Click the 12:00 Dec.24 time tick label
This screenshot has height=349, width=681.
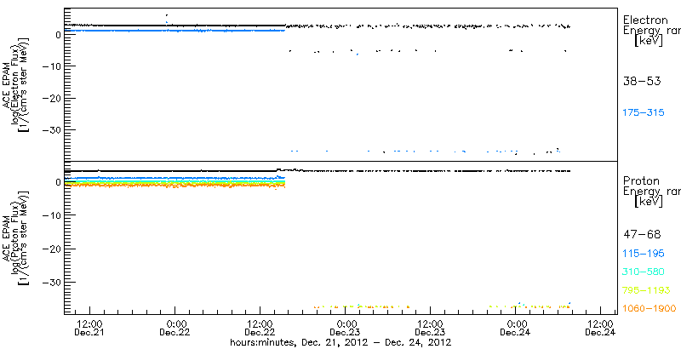click(600, 329)
